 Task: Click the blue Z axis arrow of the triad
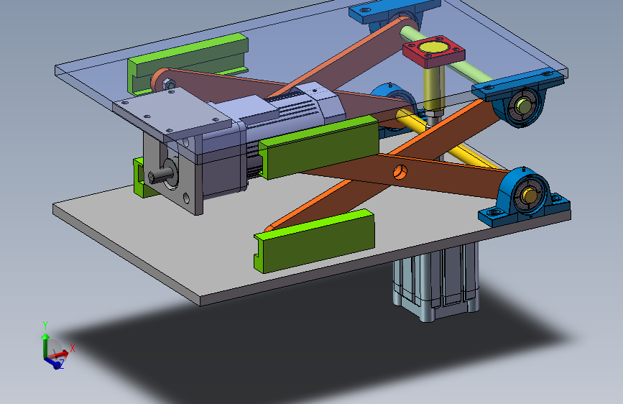tap(53, 362)
